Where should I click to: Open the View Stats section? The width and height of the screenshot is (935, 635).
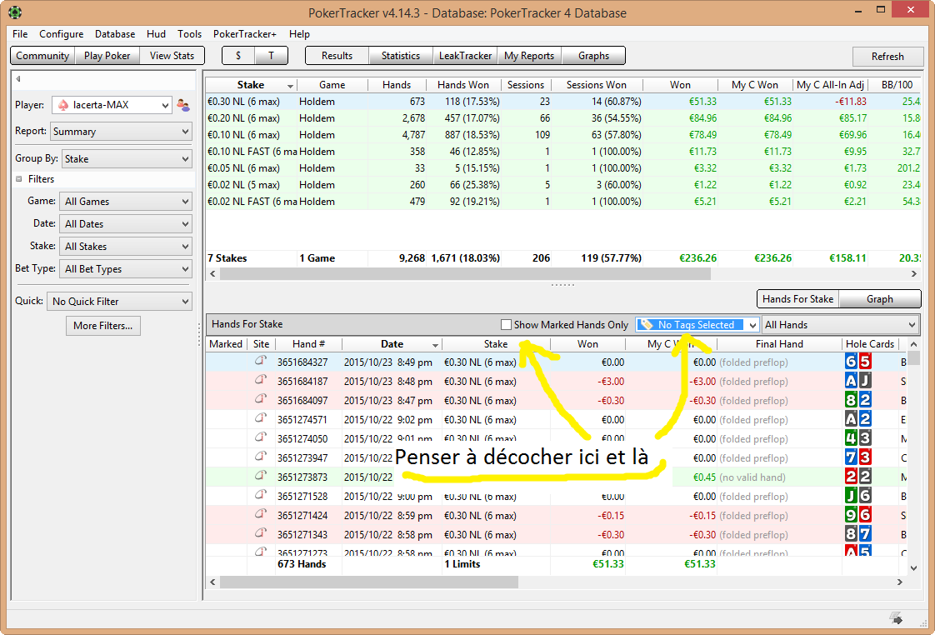pyautogui.click(x=172, y=56)
